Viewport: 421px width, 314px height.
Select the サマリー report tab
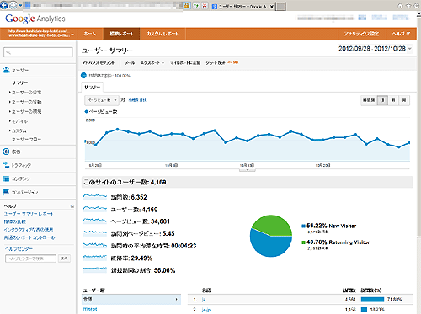coord(93,88)
